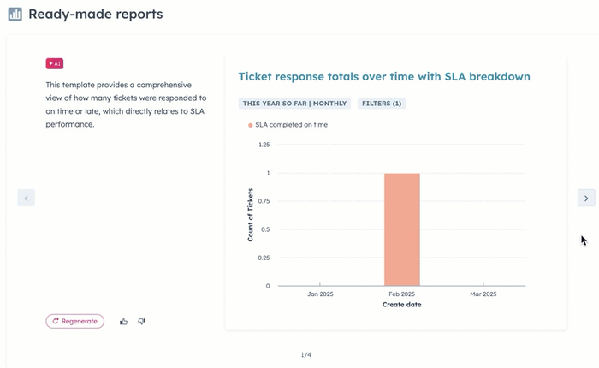
Task: Go to previous report with left chevron
Action: tap(27, 198)
